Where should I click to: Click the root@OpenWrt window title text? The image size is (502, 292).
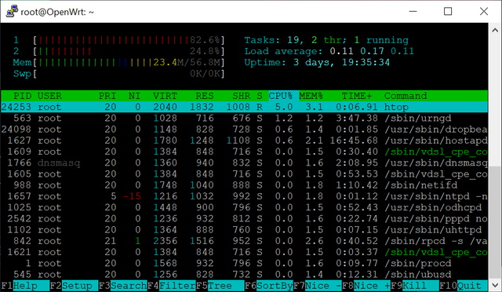pos(57,12)
